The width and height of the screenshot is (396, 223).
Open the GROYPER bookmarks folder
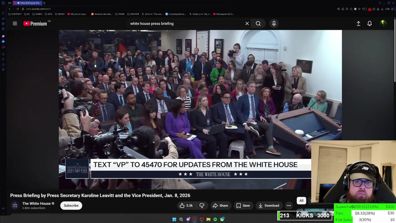coord(133,14)
